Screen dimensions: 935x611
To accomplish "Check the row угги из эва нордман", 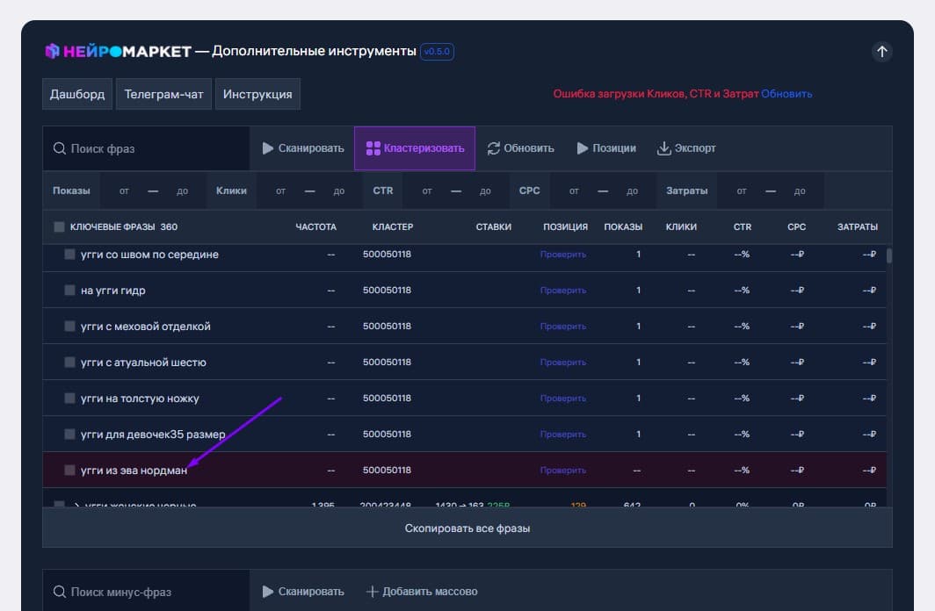I will [69, 470].
